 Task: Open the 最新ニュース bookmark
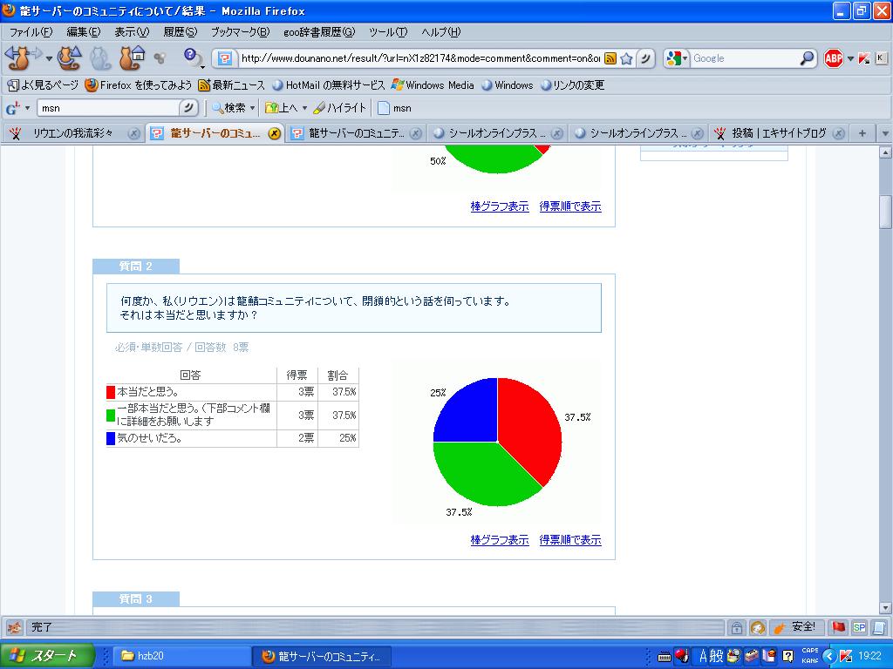pyautogui.click(x=230, y=85)
